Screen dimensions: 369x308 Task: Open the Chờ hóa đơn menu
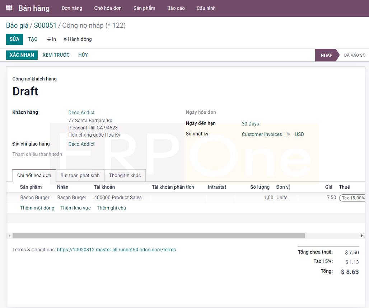tap(108, 8)
